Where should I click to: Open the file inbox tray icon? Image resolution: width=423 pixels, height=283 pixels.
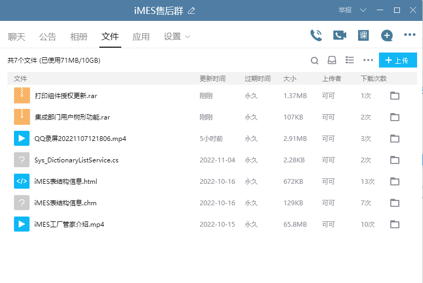332,60
